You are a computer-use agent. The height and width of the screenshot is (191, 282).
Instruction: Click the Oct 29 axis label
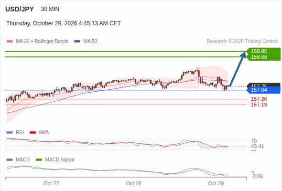tap(216, 183)
